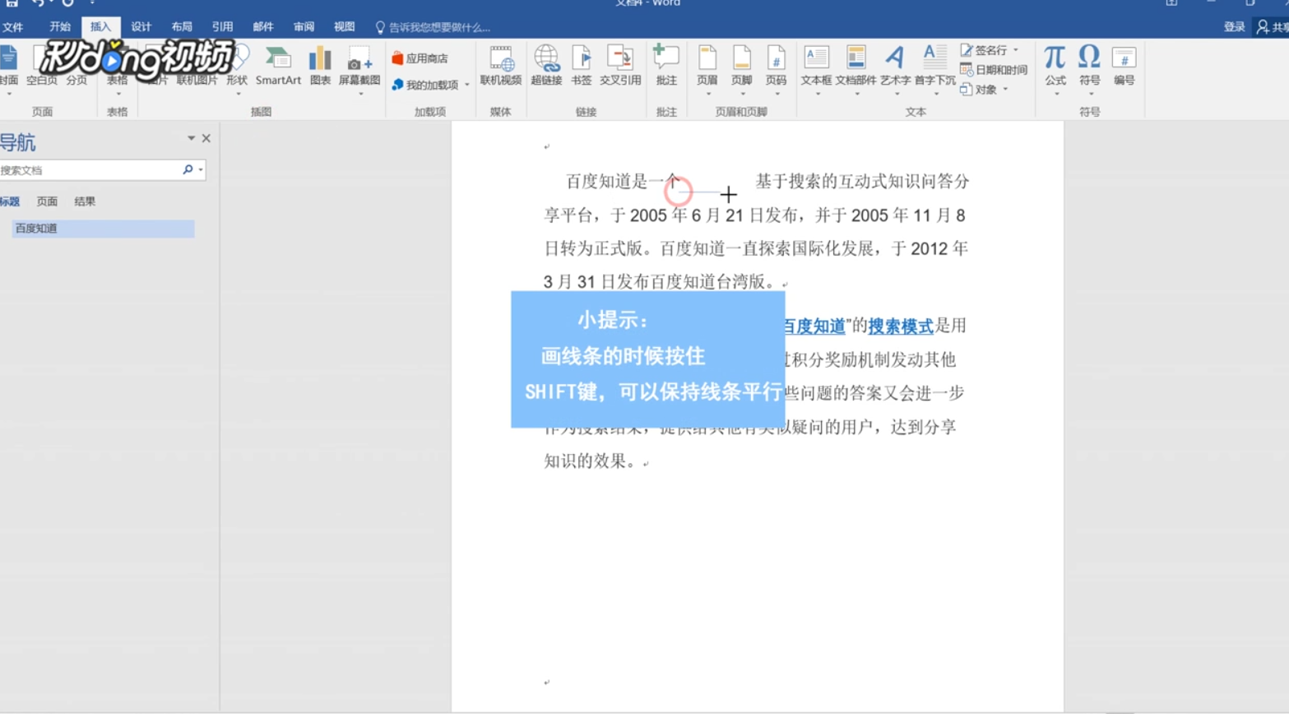Viewport: 1289px width, 714px height.
Task: Insert date and time (日期和时间)
Action: (x=994, y=70)
